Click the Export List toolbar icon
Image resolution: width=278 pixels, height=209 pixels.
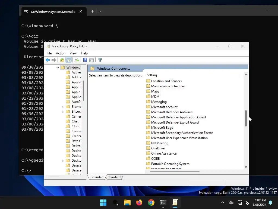[x=77, y=60]
